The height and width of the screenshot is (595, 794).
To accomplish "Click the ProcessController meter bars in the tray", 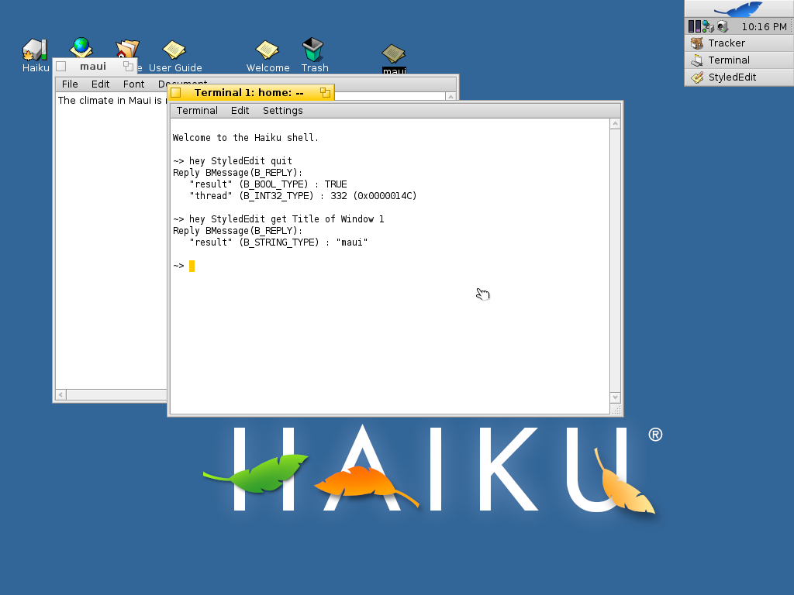I will (693, 26).
